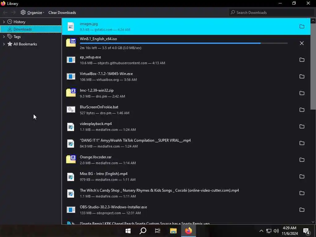Select the lmc-1.2.39-win32.zip entry

point(186,93)
